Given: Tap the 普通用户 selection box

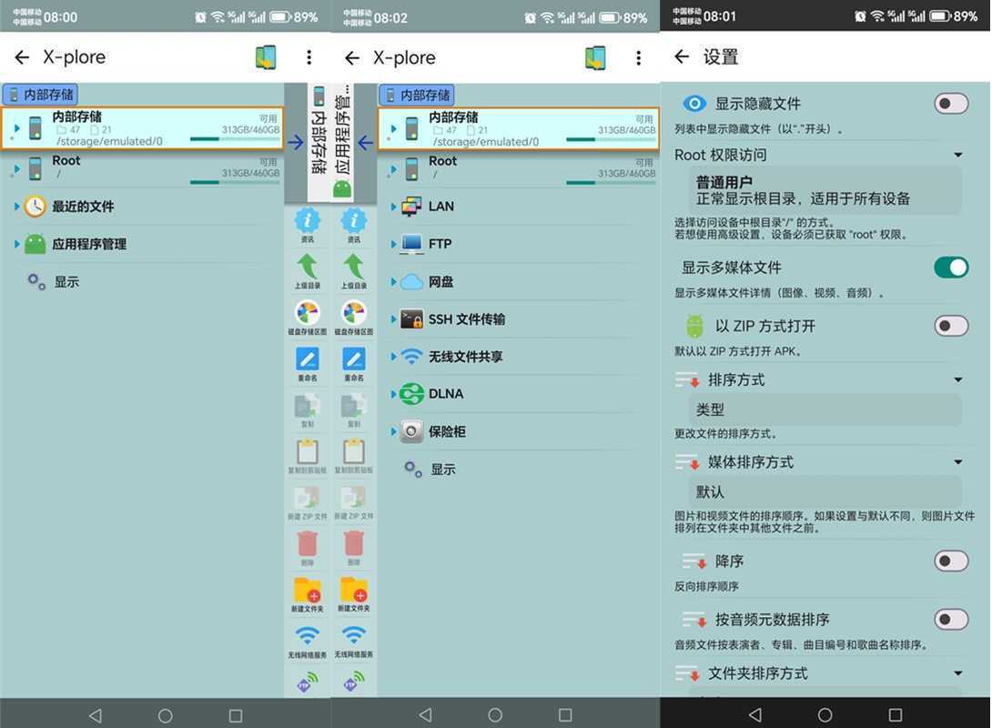Looking at the screenshot, I should [825, 190].
